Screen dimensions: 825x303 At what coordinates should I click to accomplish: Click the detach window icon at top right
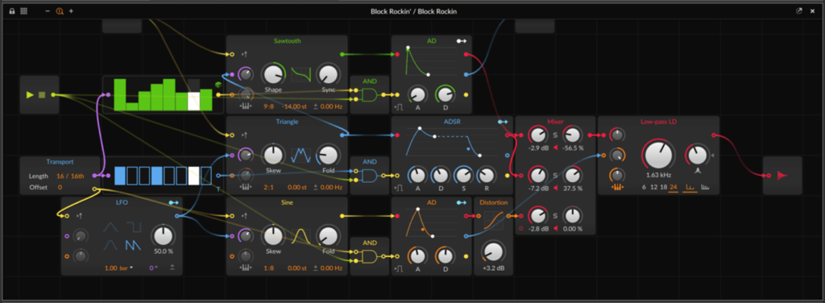(x=799, y=11)
